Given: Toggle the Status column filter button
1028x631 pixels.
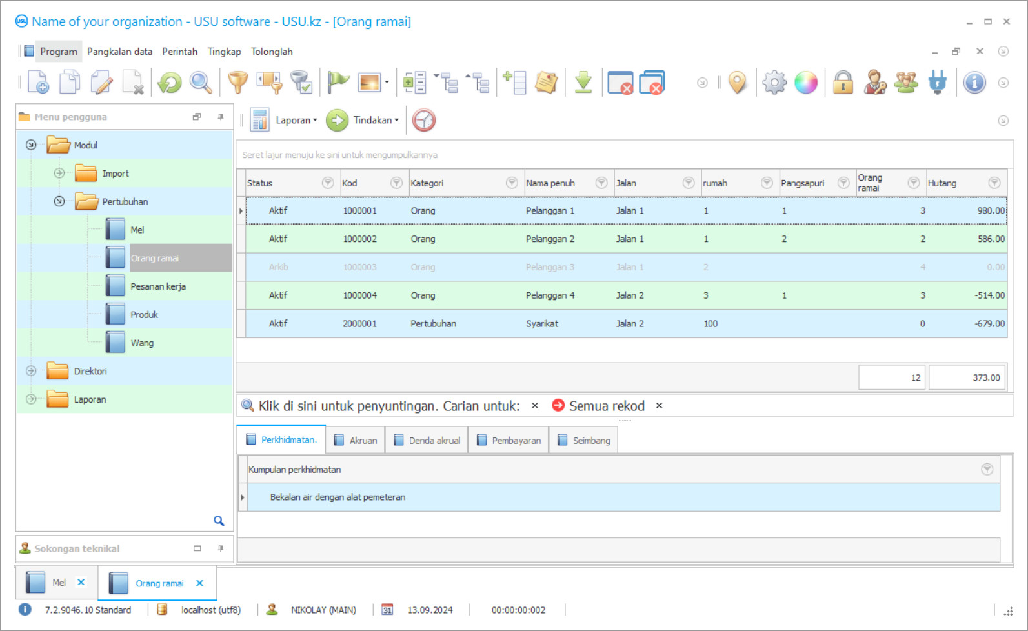Looking at the screenshot, I should click(x=328, y=183).
